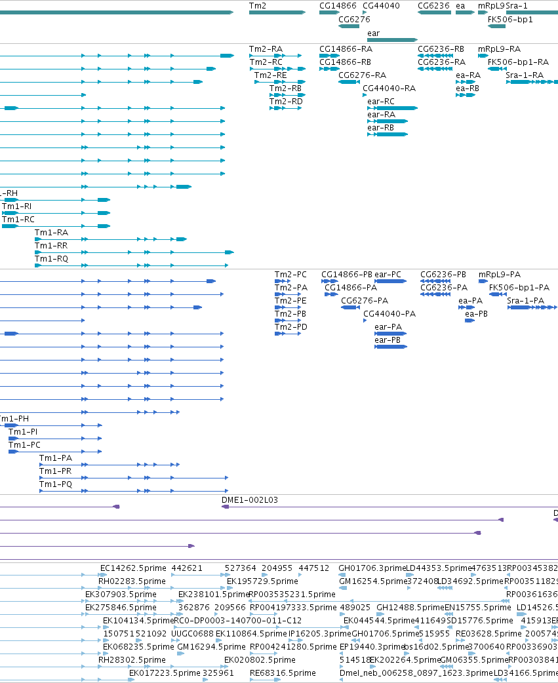
Task: Click EST RC0-DP0003-140700-011-C12
Action: [237, 621]
